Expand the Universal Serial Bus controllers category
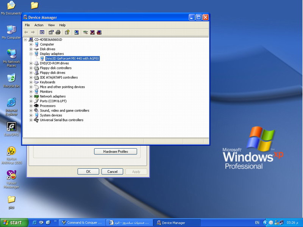Viewport: 303px width, 227px height. pyautogui.click(x=31, y=120)
